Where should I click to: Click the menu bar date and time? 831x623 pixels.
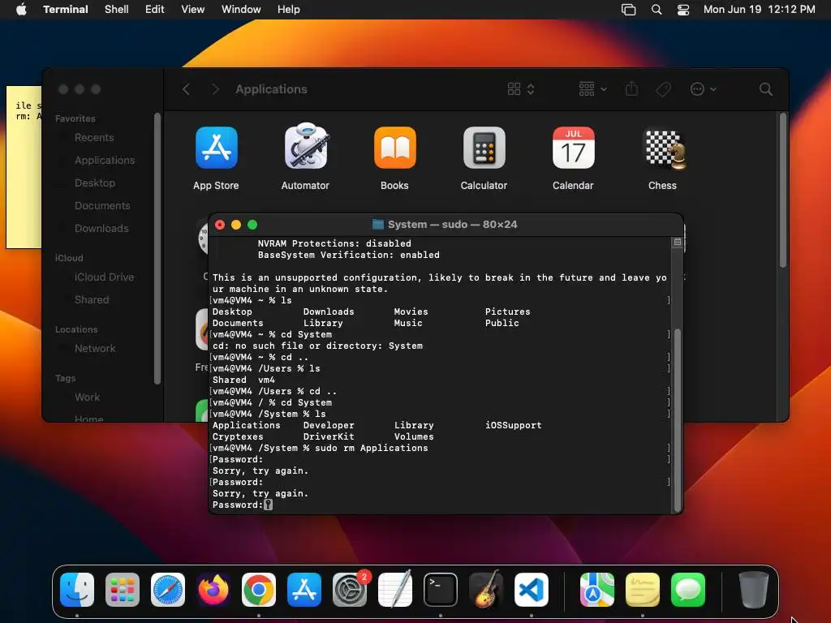(x=759, y=10)
